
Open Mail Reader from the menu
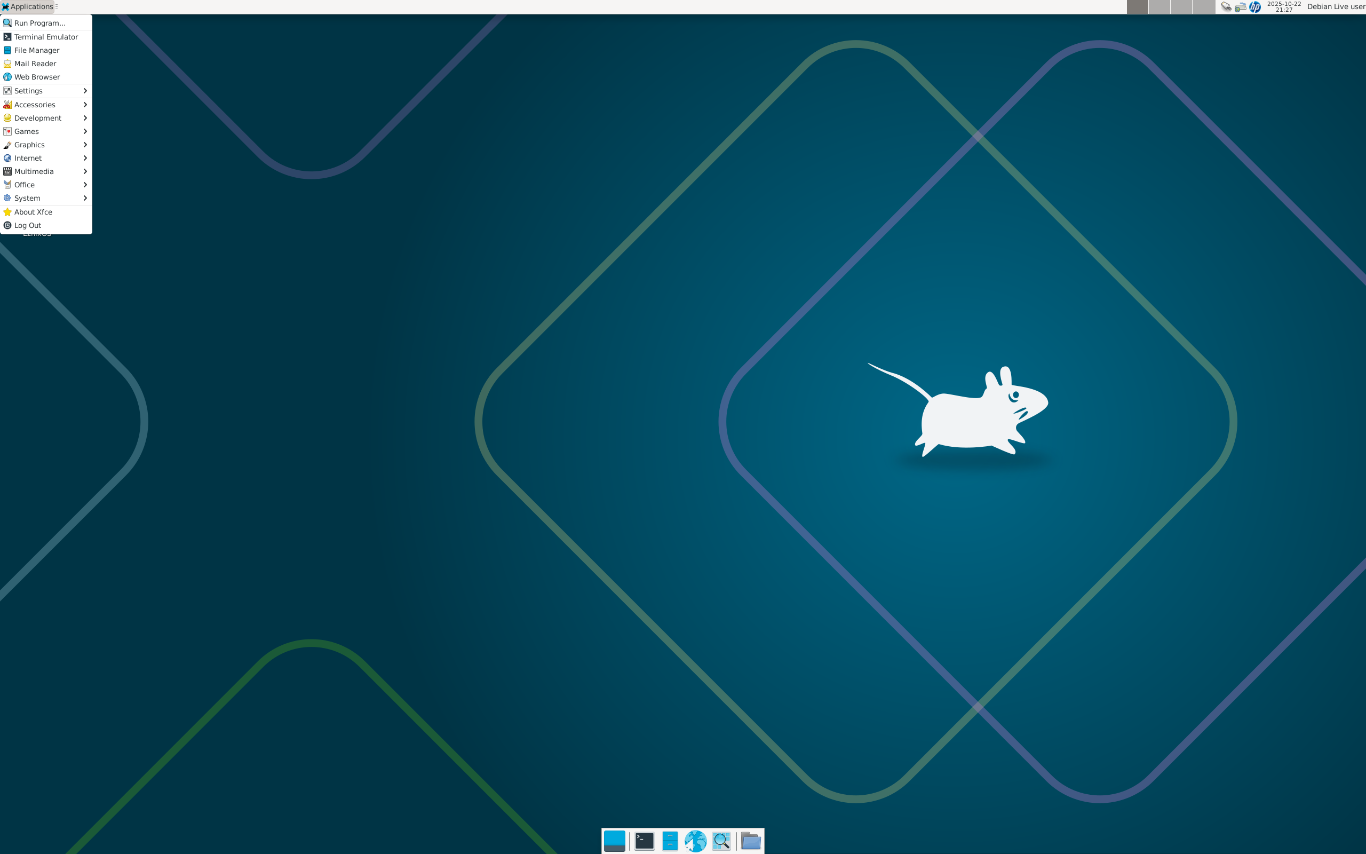(46, 64)
